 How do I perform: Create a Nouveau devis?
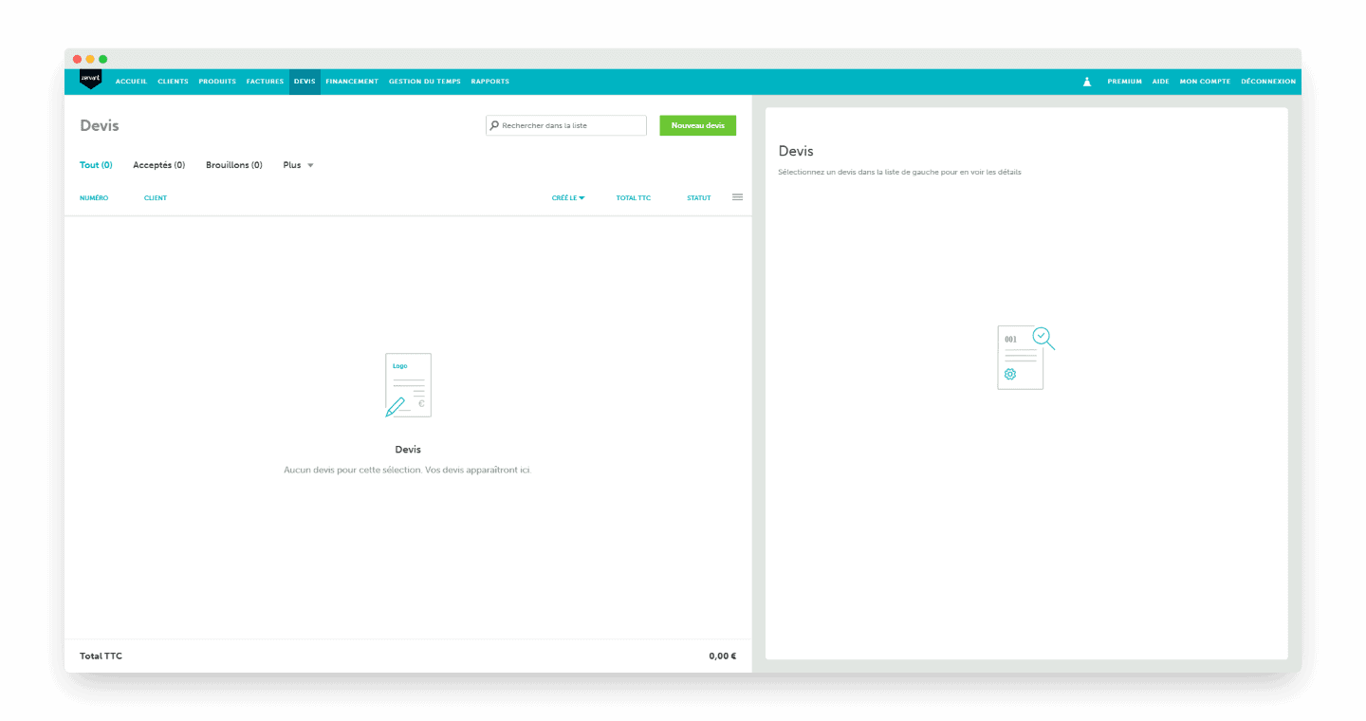(698, 125)
